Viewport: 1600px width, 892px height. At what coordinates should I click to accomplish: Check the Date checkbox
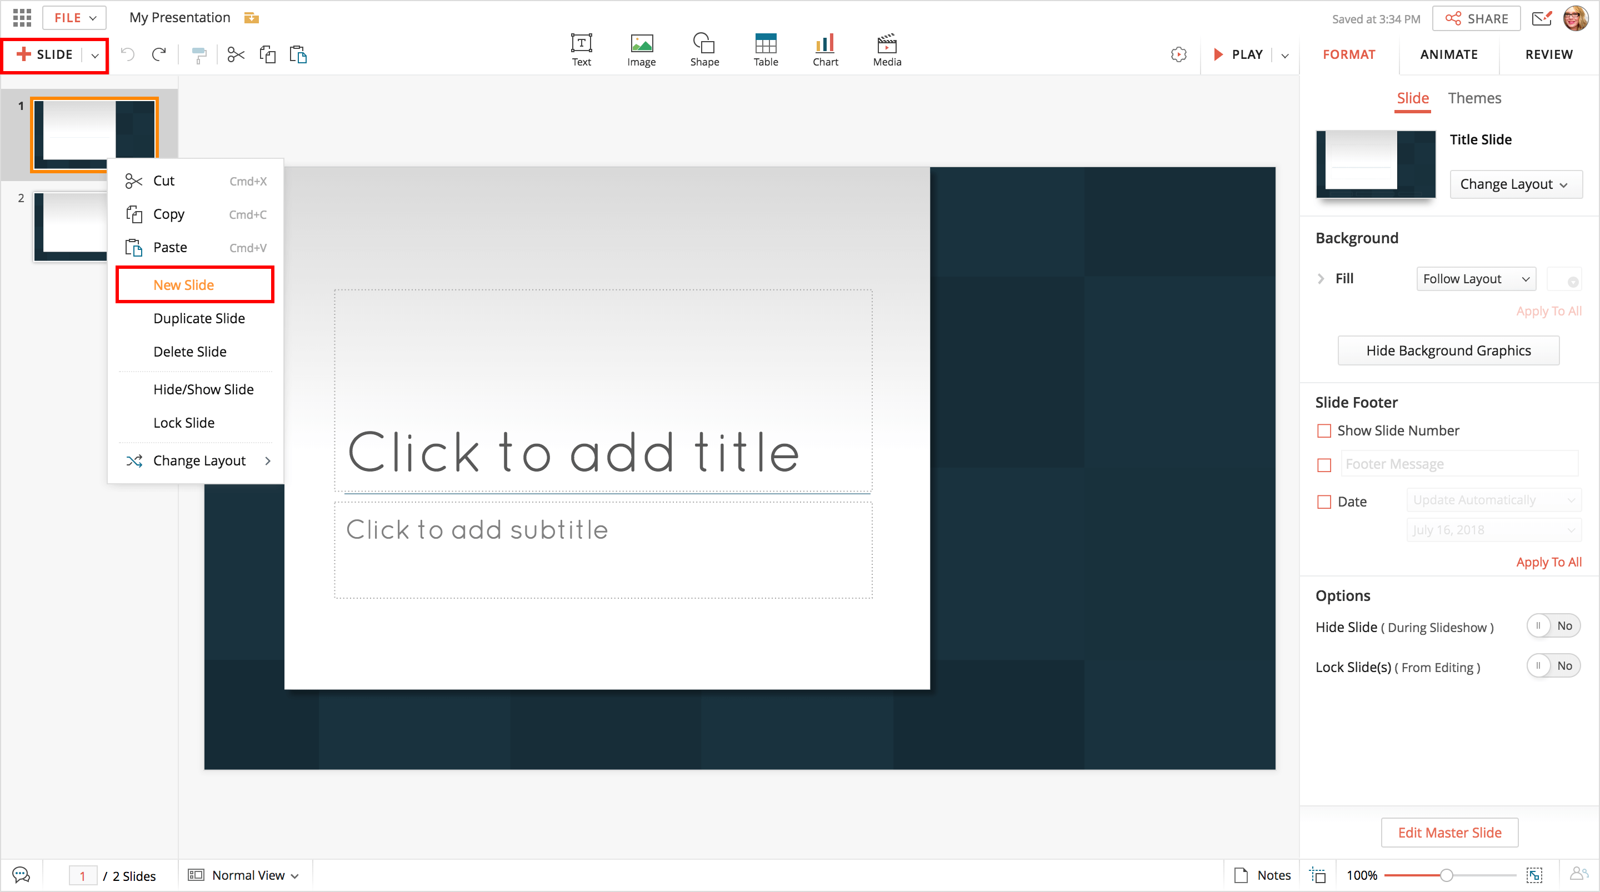(x=1324, y=502)
